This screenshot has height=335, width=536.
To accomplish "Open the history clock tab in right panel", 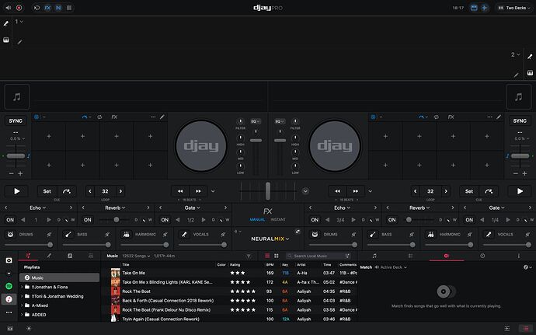I will (482, 256).
